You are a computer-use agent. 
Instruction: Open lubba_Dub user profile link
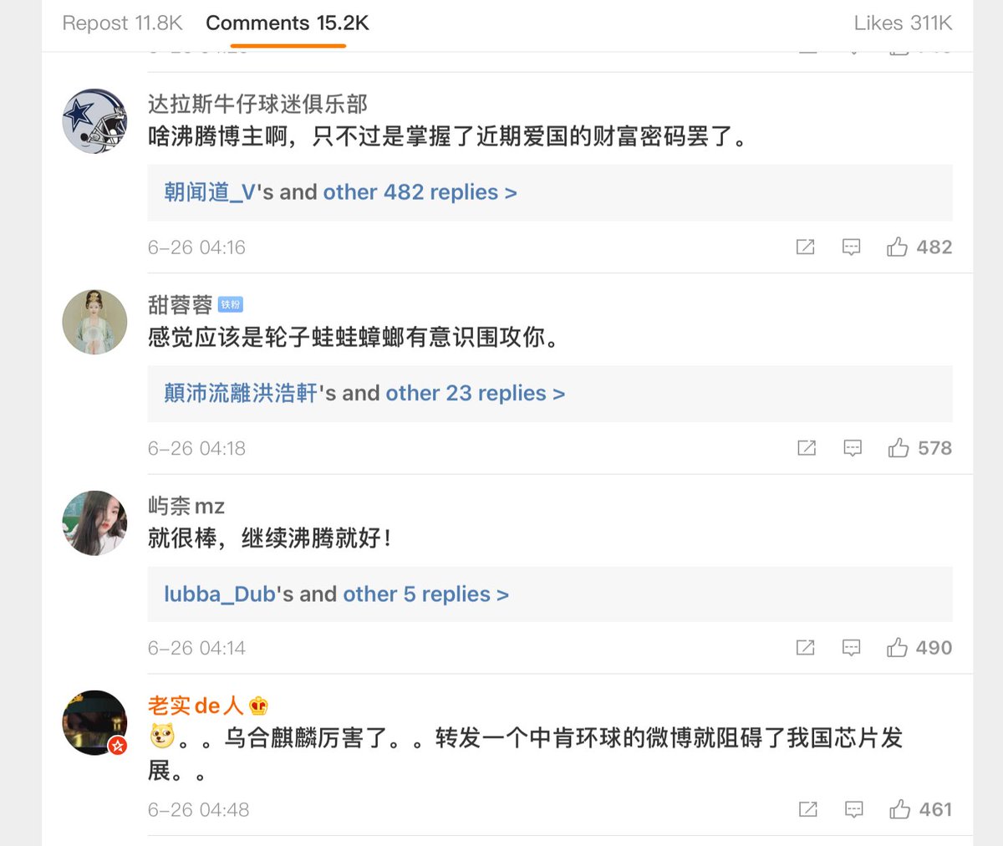click(x=220, y=594)
